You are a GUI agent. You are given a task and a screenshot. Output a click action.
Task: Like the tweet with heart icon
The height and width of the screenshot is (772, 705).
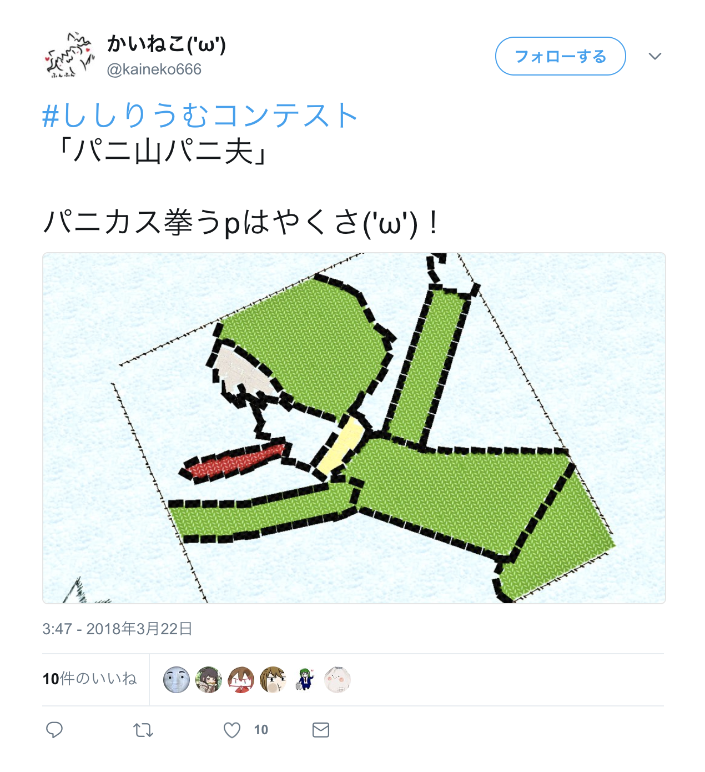coord(232,730)
